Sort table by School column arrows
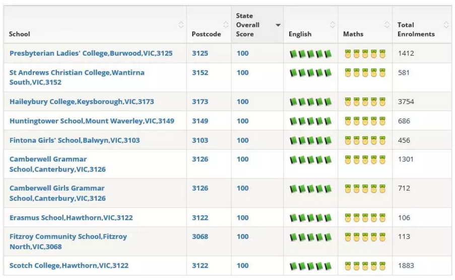The image size is (455, 280). click(x=181, y=25)
